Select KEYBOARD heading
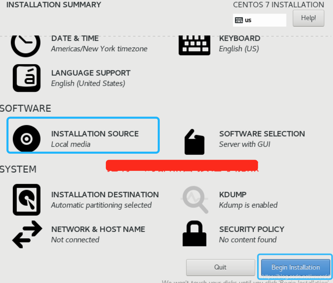Image resolution: width=333 pixels, height=283 pixels. pyautogui.click(x=240, y=38)
